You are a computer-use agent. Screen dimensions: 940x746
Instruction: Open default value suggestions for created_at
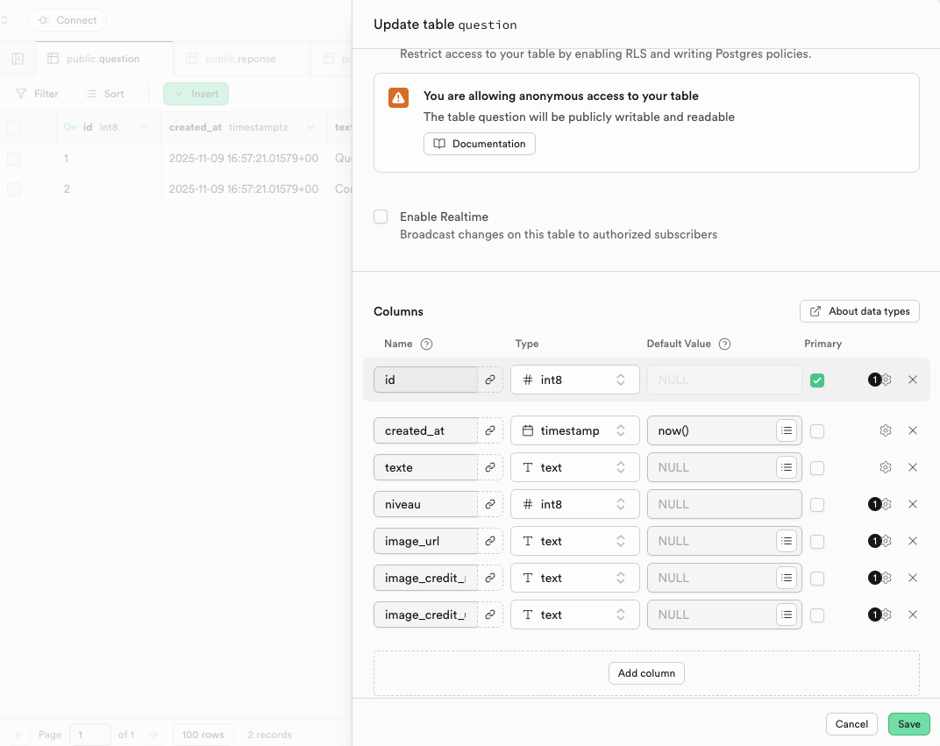787,430
